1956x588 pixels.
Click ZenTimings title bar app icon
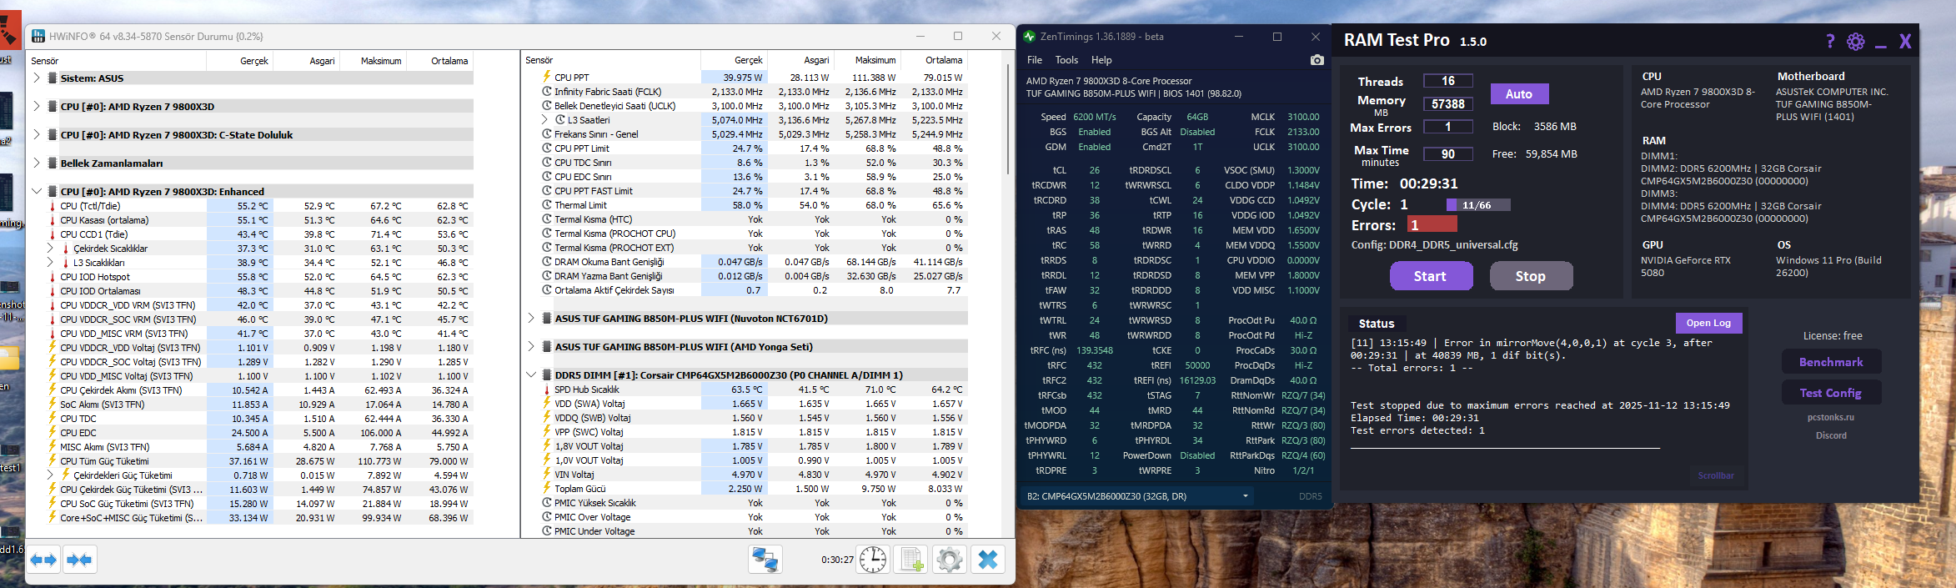(x=1029, y=37)
